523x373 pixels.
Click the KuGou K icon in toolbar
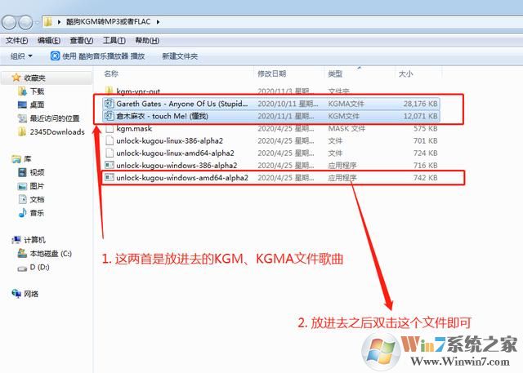[55, 56]
